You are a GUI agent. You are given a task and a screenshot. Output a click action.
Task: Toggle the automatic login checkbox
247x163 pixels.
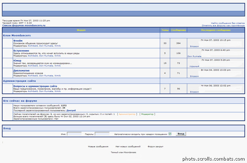pyautogui.click(x=170, y=134)
